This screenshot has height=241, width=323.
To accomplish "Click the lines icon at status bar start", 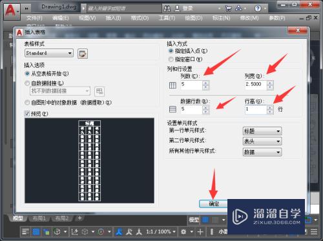I will click(26, 232).
